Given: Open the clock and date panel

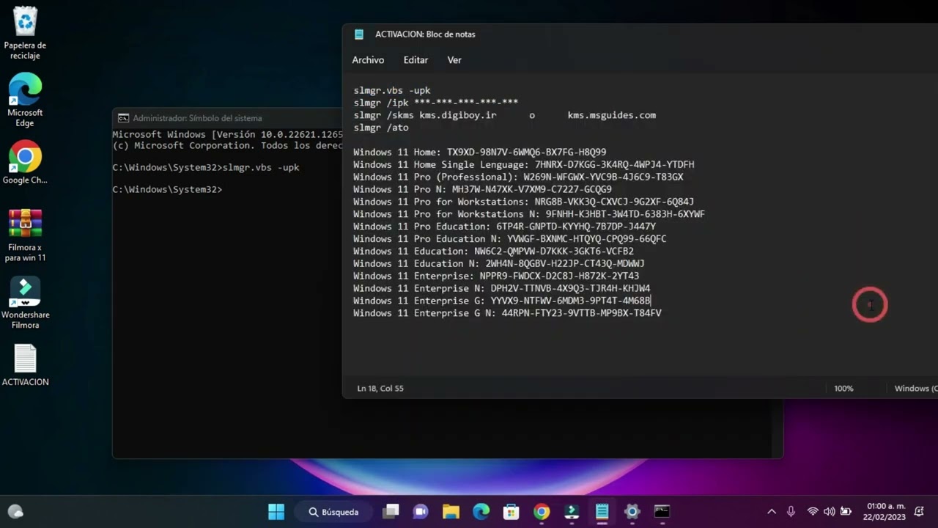Looking at the screenshot, I should pyautogui.click(x=886, y=512).
